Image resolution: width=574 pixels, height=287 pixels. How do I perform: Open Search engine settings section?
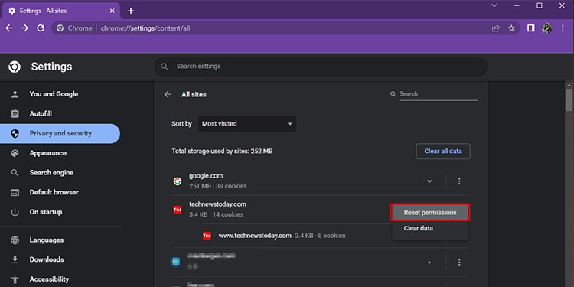(x=51, y=173)
